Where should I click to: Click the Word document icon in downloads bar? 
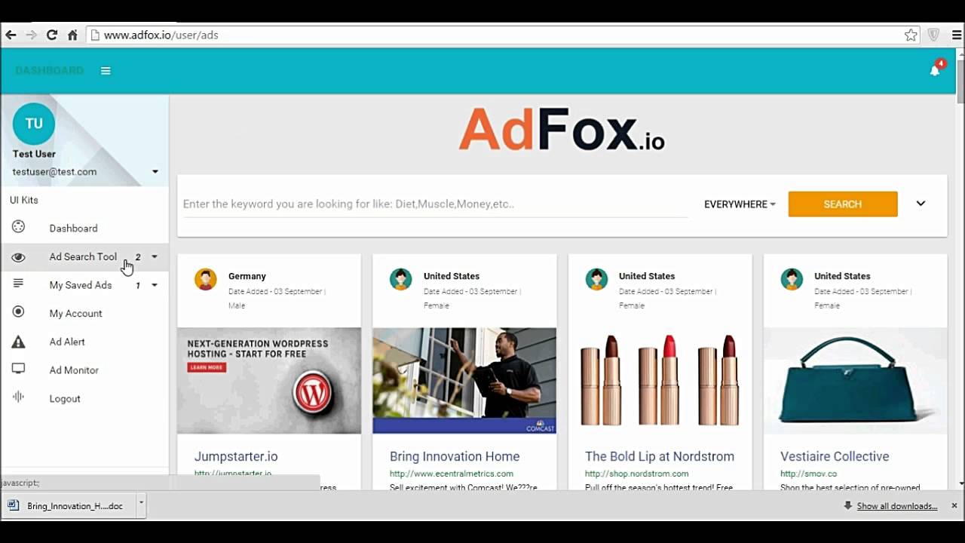pyautogui.click(x=14, y=505)
